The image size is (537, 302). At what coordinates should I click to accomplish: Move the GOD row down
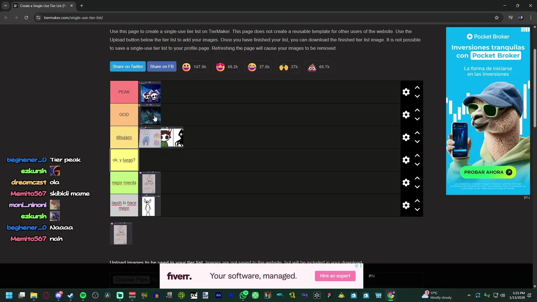[x=417, y=119]
